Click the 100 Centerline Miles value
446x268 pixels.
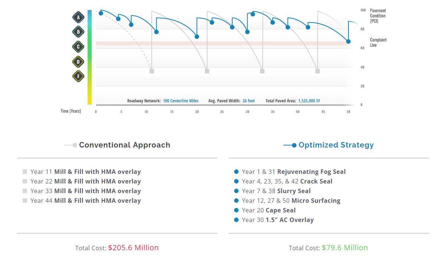(181, 101)
